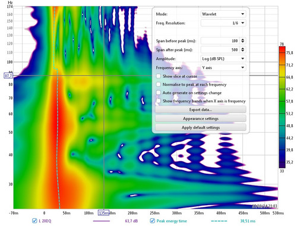The height and width of the screenshot is (226, 297).
Task: Uncheck the L 2XEQ trace checkbox
Action: [34, 221]
